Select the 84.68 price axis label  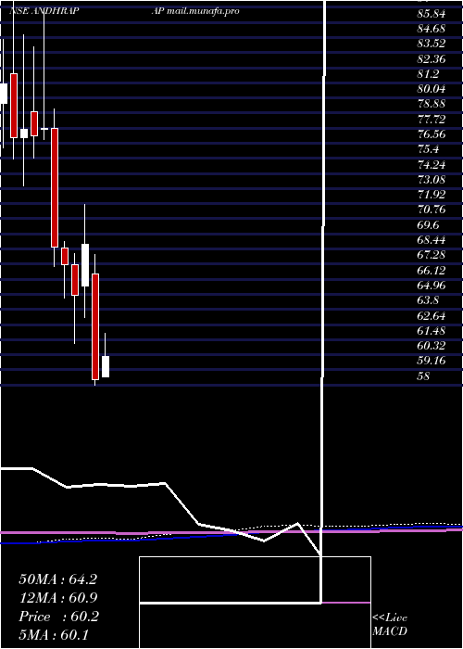[x=432, y=29]
